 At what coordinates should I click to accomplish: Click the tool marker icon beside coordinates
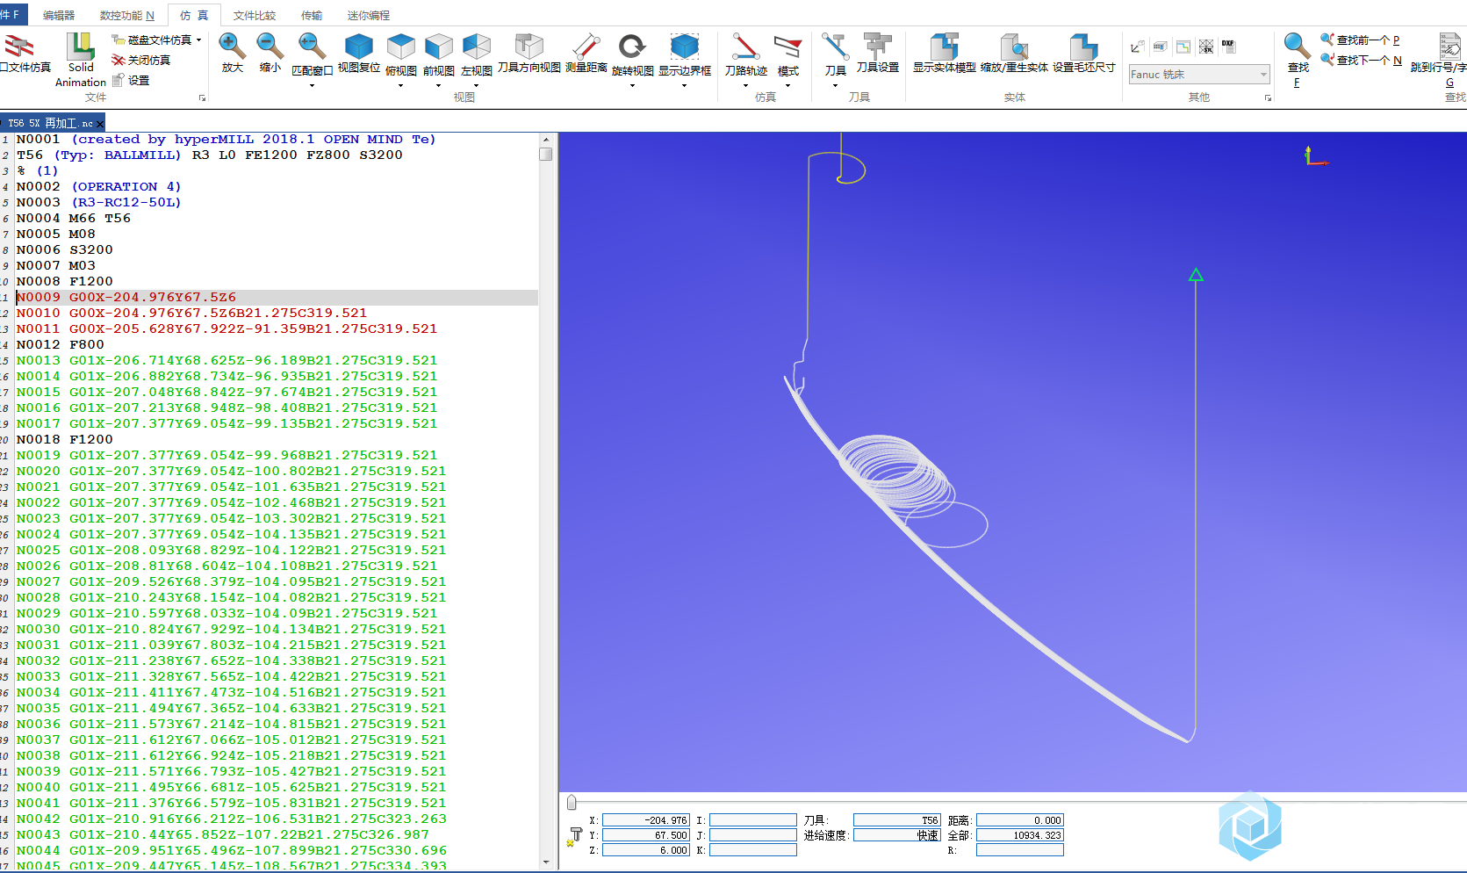coord(575,835)
